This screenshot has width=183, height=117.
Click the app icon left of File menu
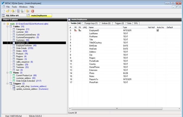click(x=4, y=7)
